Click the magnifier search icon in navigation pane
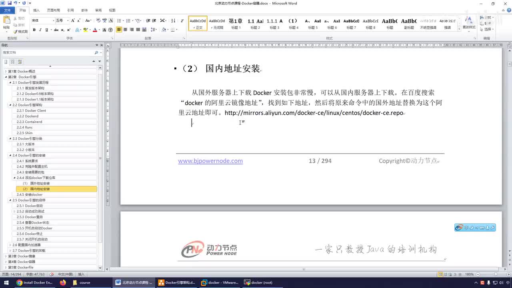512x288 pixels. pos(96,52)
